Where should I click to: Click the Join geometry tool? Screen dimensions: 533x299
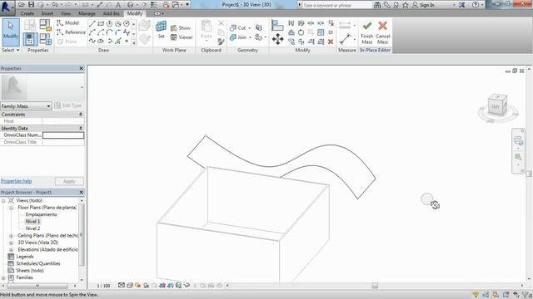[238, 37]
